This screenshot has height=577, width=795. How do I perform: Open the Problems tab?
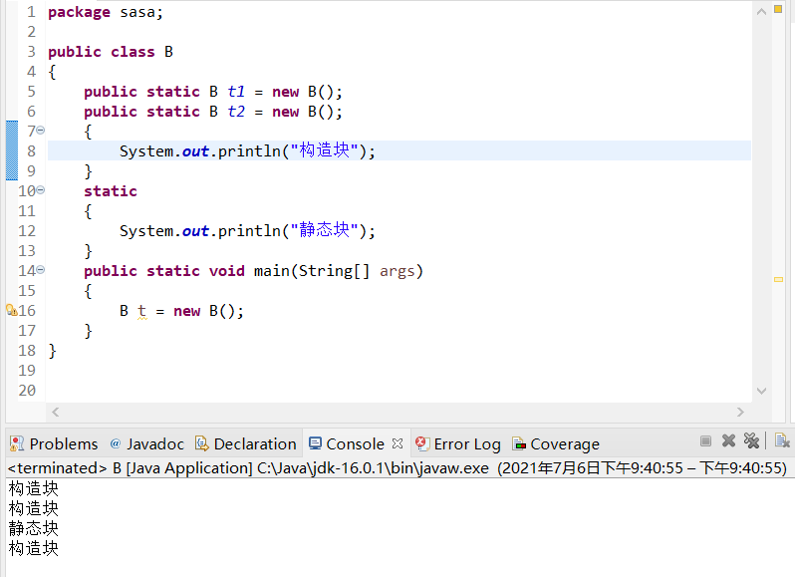click(54, 444)
